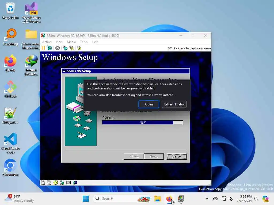Viewport: 274px width, 205px height.
Task: Select the Firefox desktop shortcut
Action: 10,63
